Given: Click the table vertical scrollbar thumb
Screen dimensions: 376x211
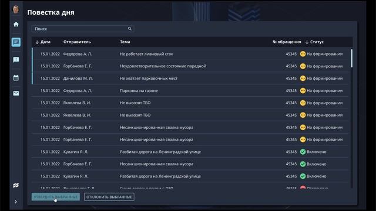Looking at the screenshot, I should 352,58.
